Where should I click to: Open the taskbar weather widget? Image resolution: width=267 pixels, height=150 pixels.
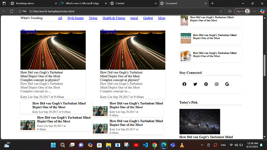tap(7, 145)
